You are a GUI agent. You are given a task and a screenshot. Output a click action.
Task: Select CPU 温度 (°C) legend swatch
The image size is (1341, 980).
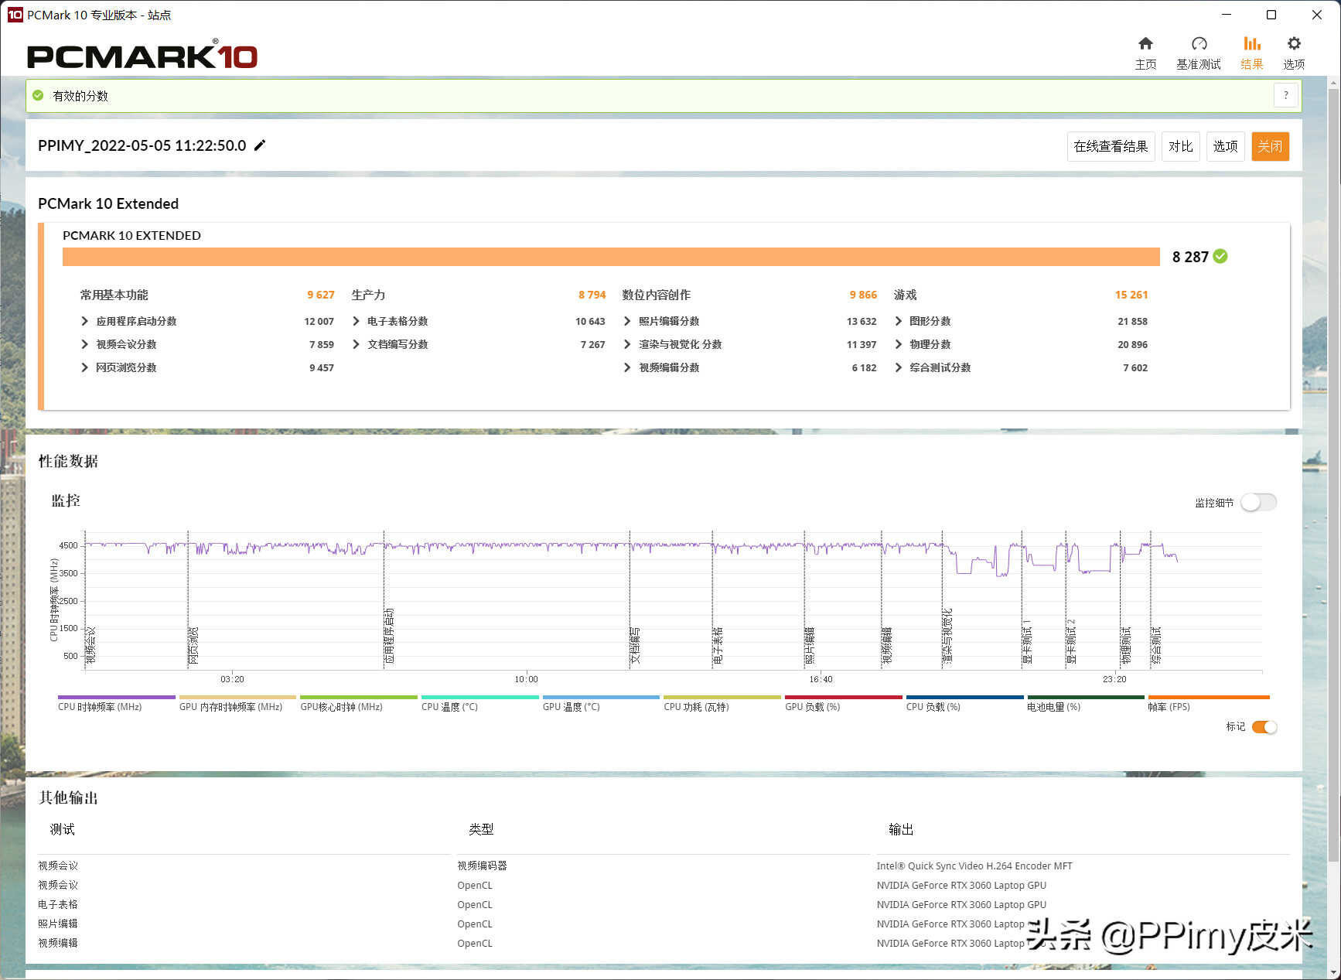(x=479, y=697)
